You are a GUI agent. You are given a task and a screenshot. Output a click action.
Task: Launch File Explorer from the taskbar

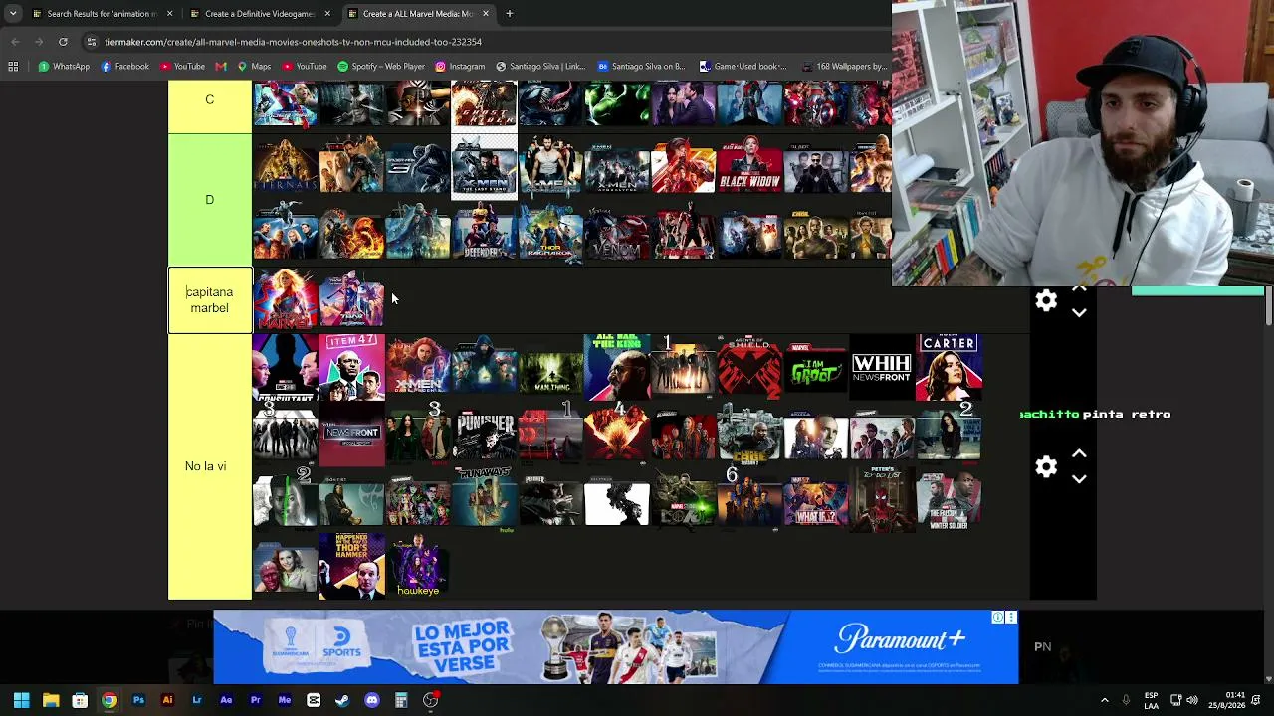pos(51,700)
